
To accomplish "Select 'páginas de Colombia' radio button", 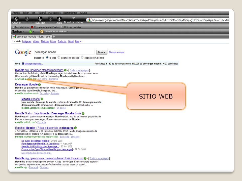I will point(82,57).
